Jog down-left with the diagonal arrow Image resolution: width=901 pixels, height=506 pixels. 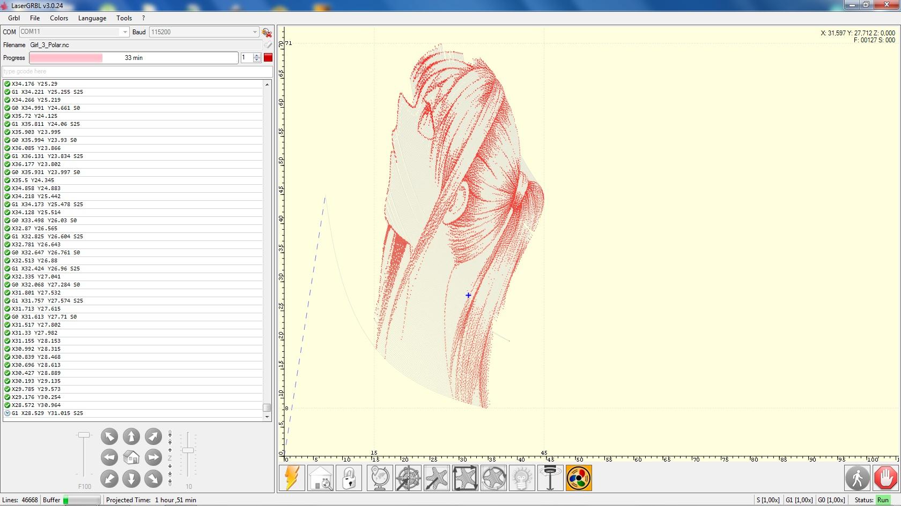click(x=109, y=479)
